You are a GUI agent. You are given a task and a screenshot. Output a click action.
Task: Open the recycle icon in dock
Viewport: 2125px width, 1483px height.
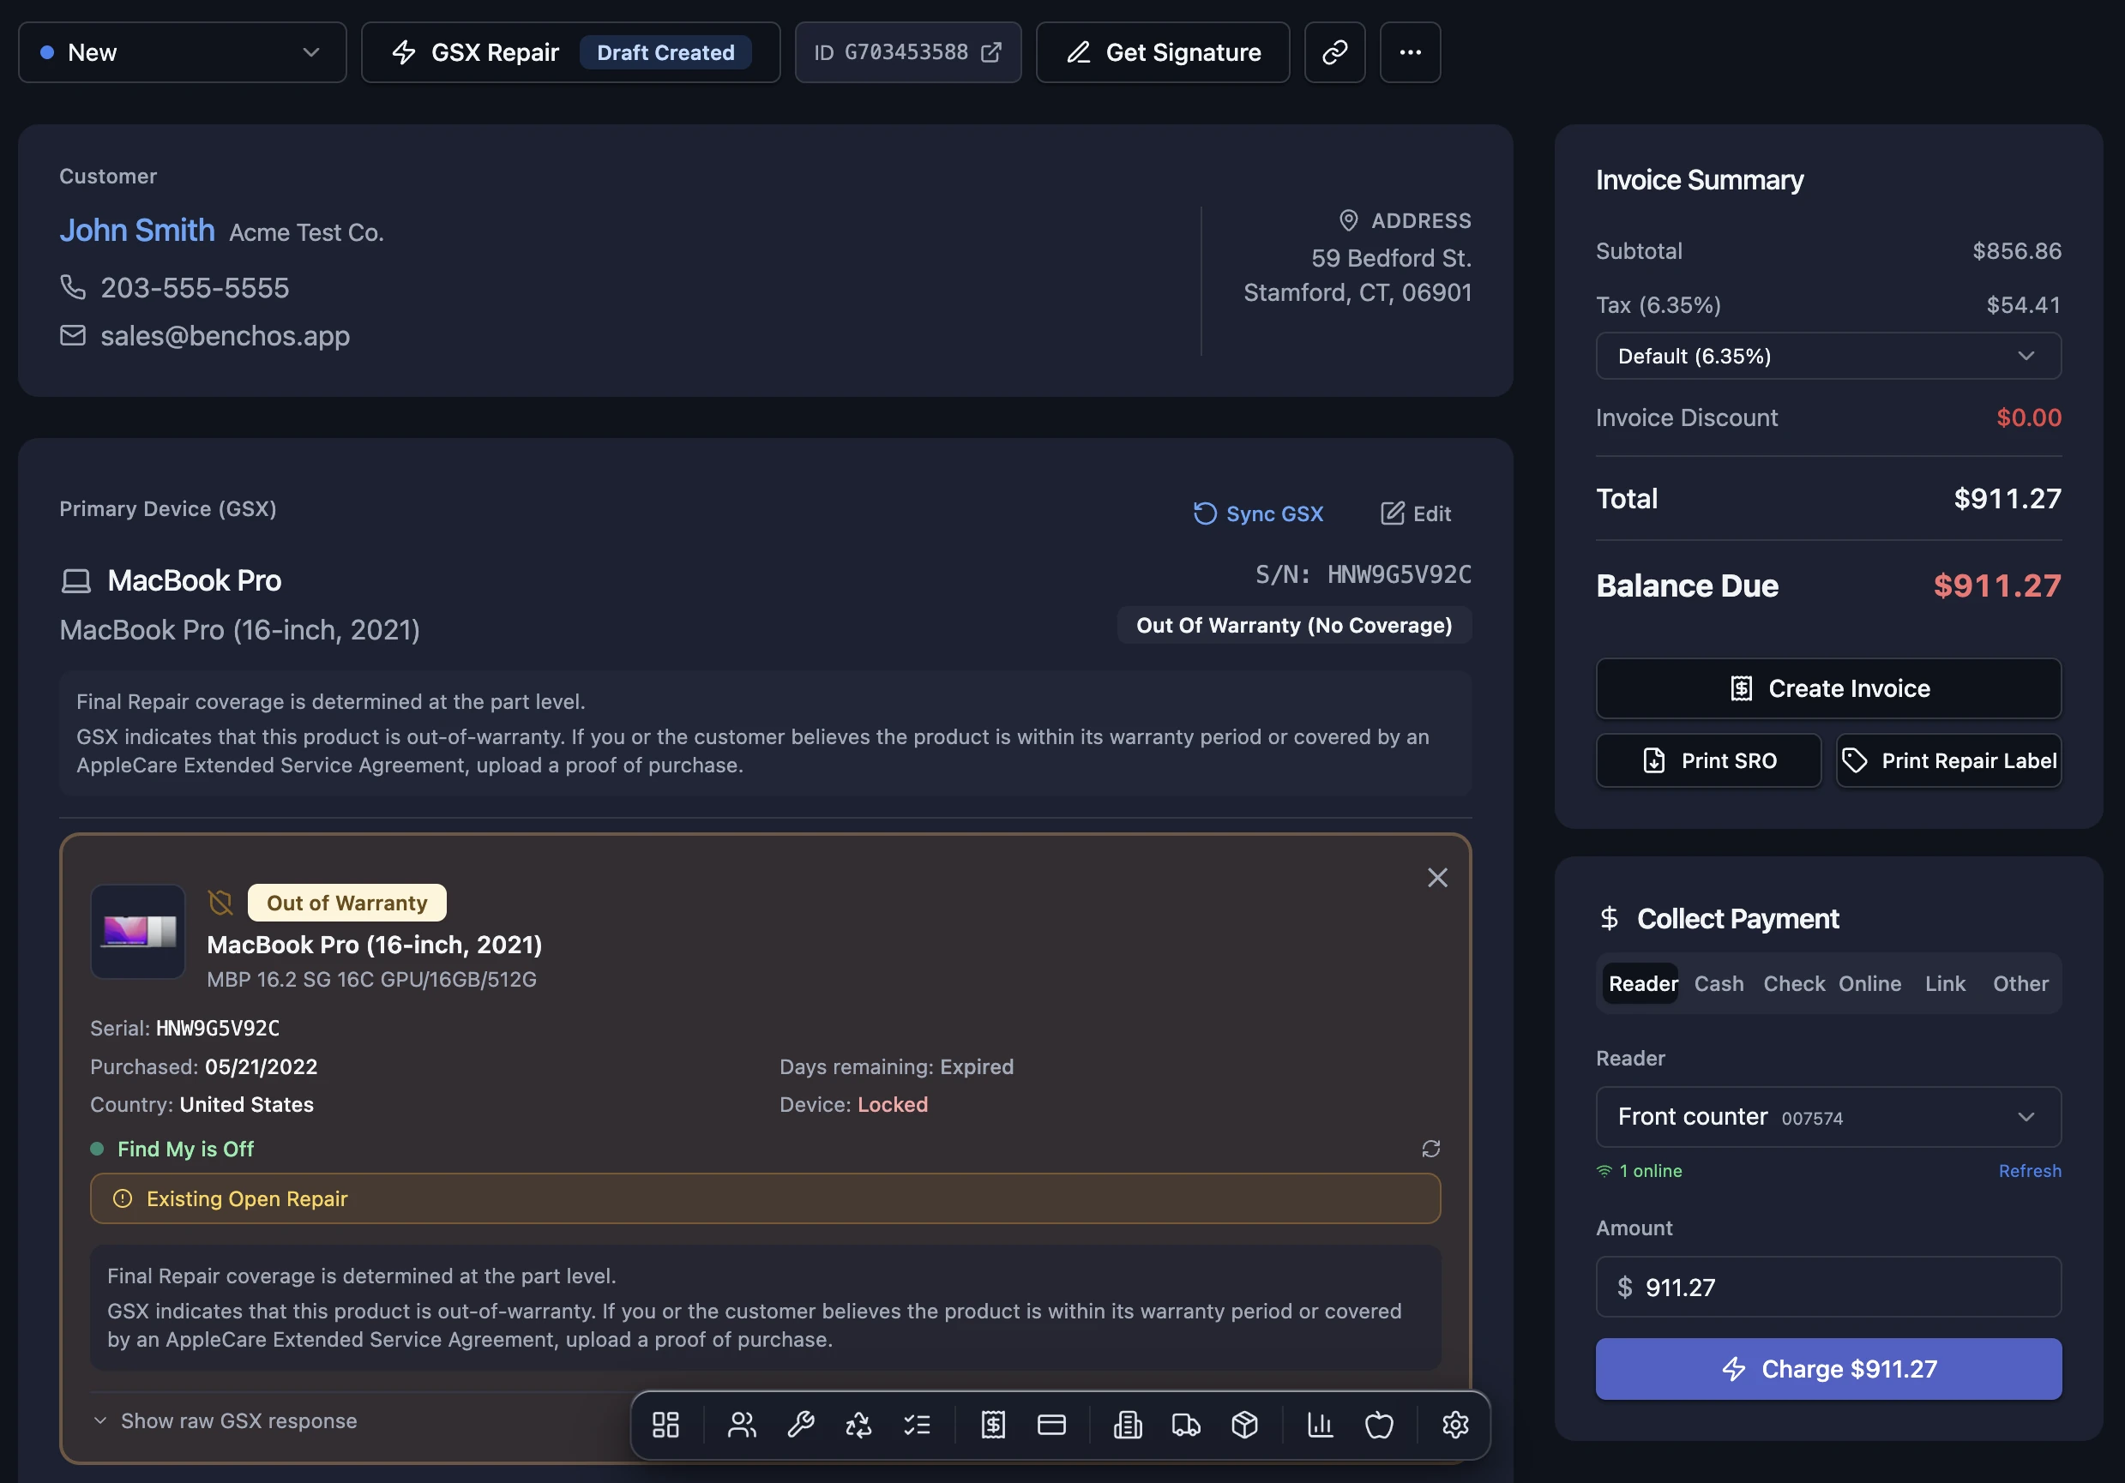coord(859,1425)
